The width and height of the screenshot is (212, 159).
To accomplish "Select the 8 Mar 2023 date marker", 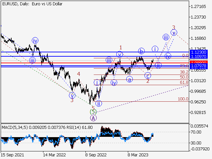I will point(138,155).
